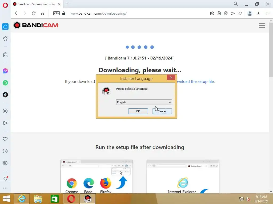
Task: Open bookmarks star icon in sidebar
Action: coord(5,39)
